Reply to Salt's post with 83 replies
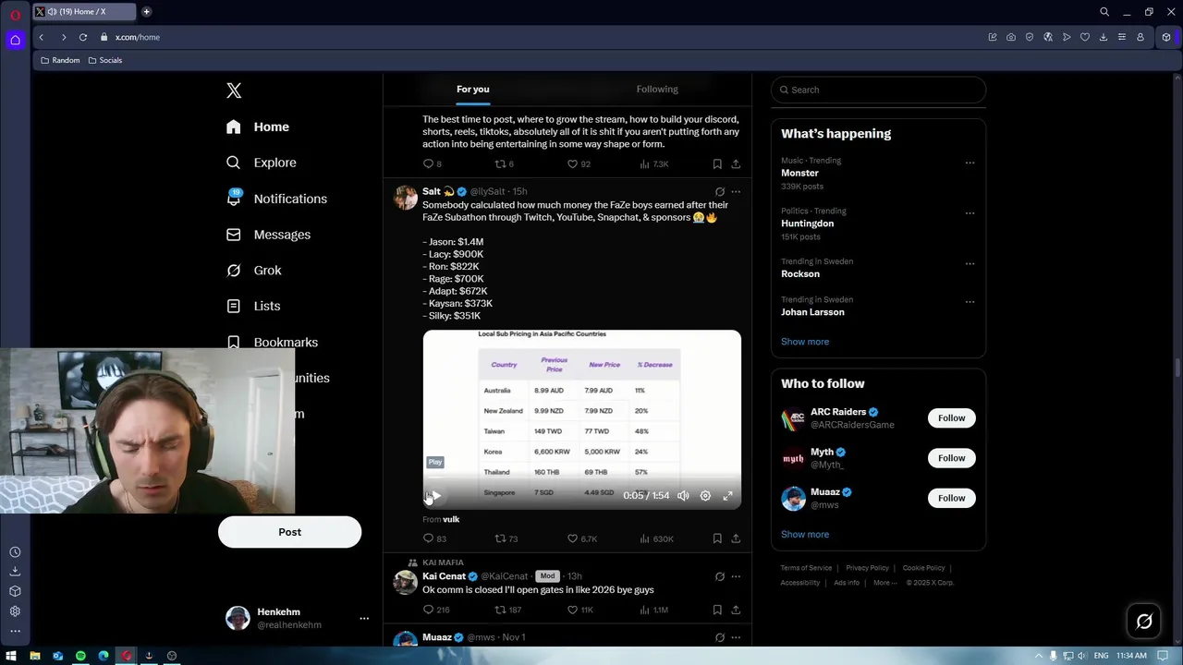Image resolution: width=1183 pixels, height=665 pixels. pos(434,538)
